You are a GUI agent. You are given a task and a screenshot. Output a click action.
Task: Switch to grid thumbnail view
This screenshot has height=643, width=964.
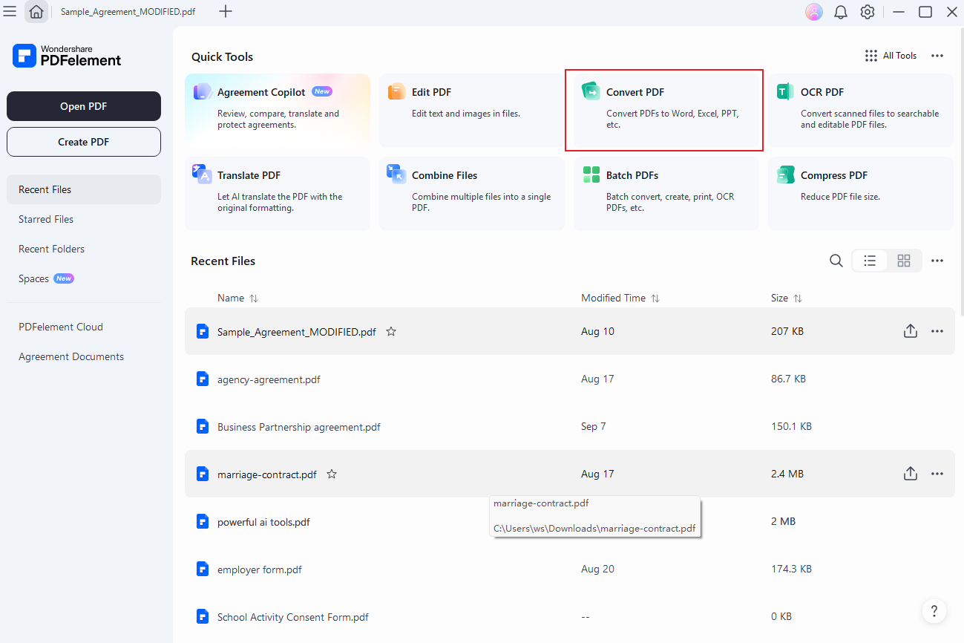click(x=904, y=261)
